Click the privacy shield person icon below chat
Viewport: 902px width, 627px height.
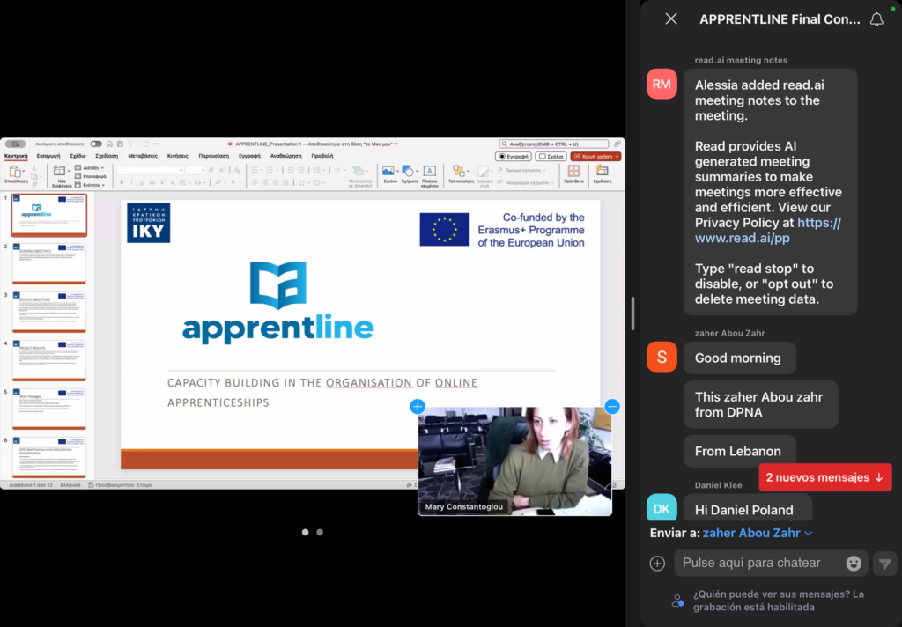coord(677,601)
